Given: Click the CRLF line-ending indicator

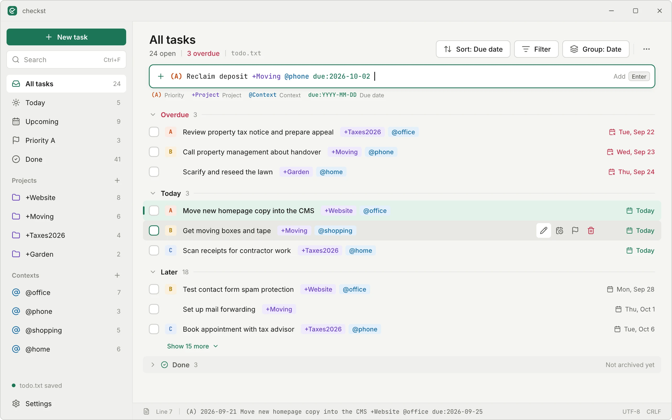Looking at the screenshot, I should click(x=654, y=411).
